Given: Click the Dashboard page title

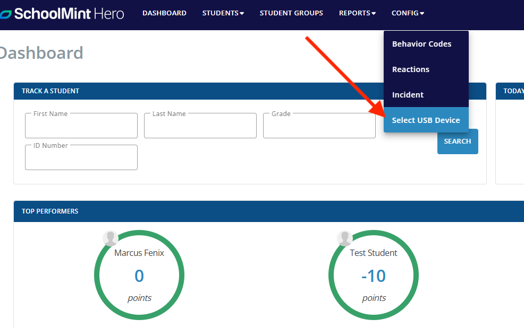Looking at the screenshot, I should pos(41,53).
